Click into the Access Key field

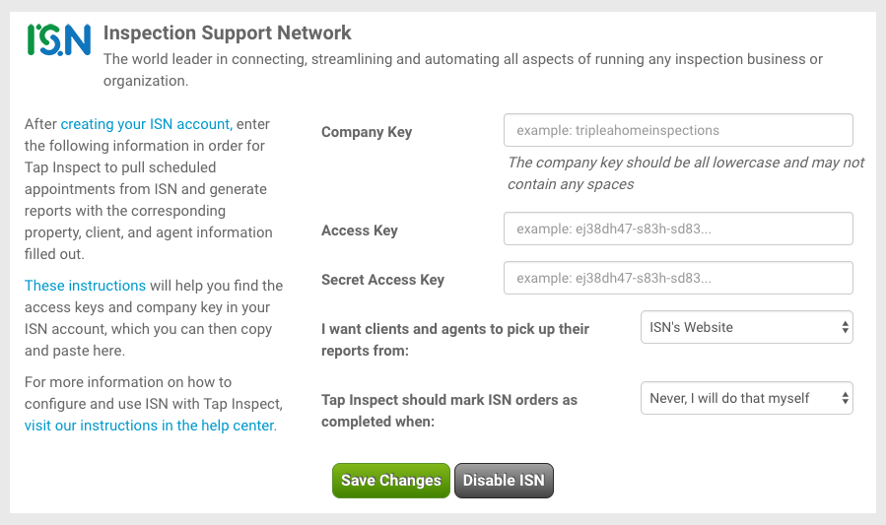click(x=678, y=229)
